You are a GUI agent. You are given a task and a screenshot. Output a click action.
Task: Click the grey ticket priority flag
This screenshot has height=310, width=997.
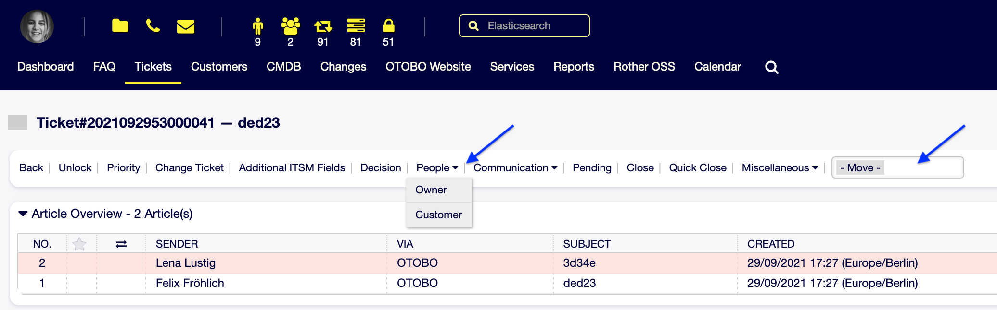pos(17,122)
